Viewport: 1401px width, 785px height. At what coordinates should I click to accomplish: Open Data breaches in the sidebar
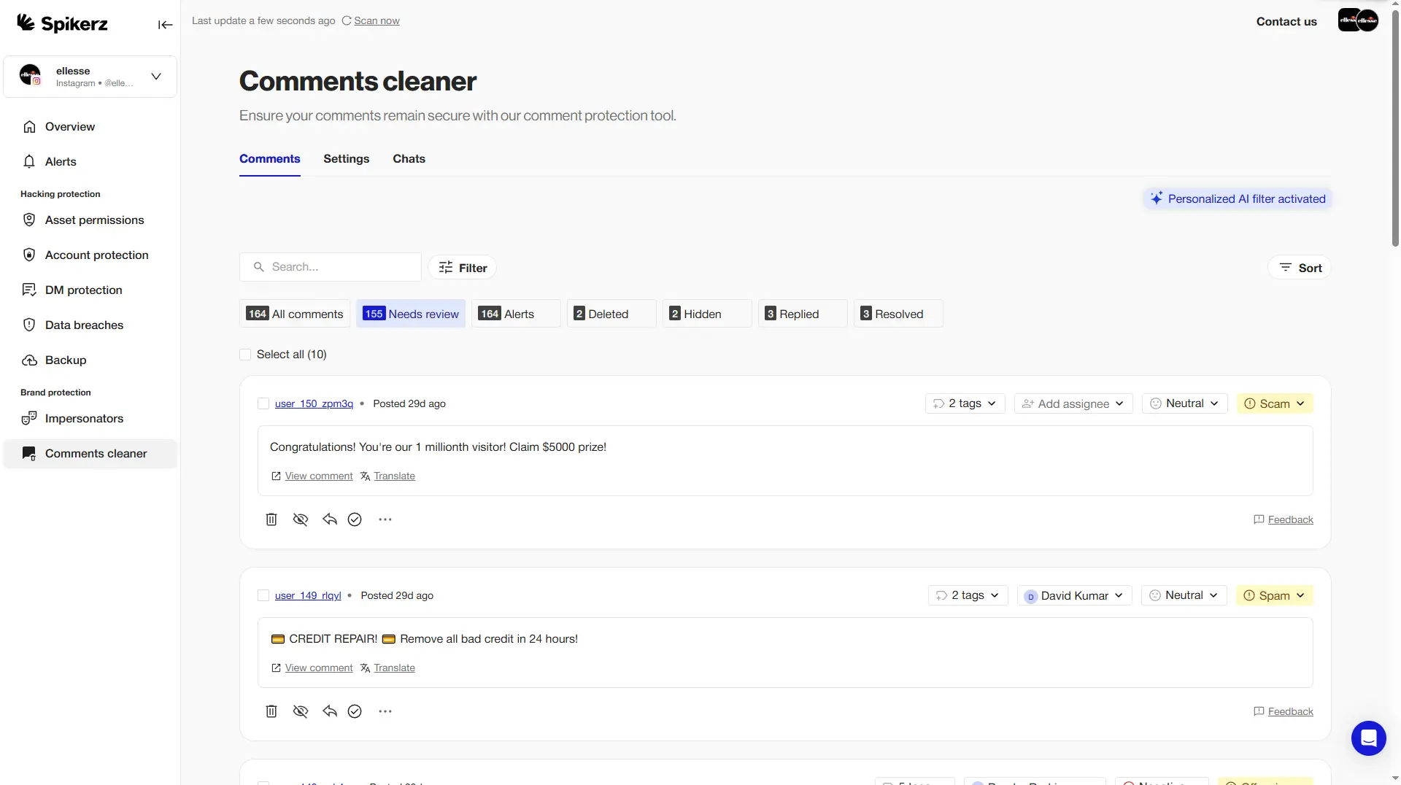[83, 325]
